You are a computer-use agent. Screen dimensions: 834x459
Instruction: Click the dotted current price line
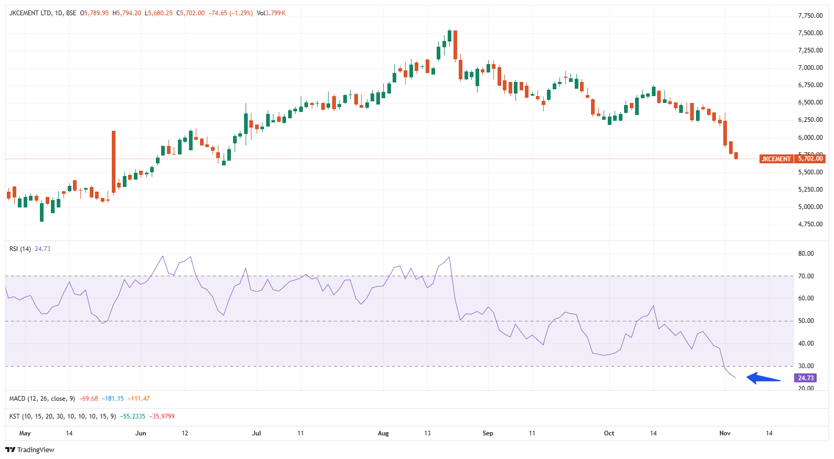pos(367,159)
